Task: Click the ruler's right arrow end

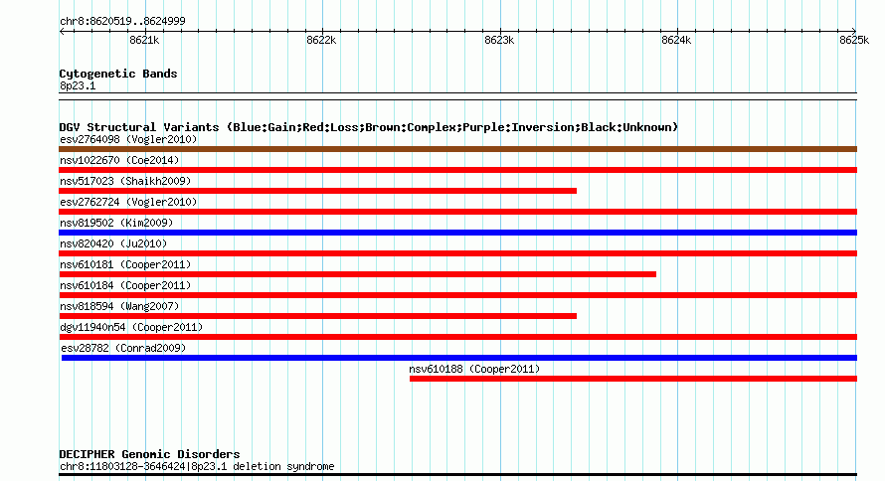Action: coord(854,32)
